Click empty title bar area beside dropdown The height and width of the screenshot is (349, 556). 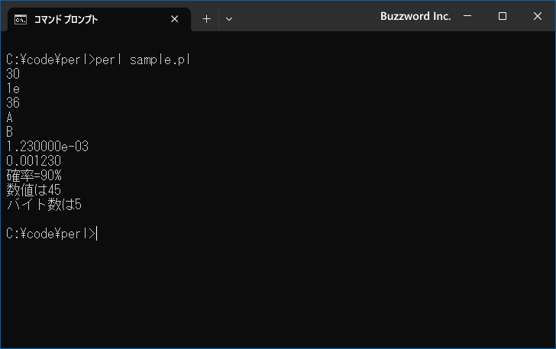(x=305, y=18)
